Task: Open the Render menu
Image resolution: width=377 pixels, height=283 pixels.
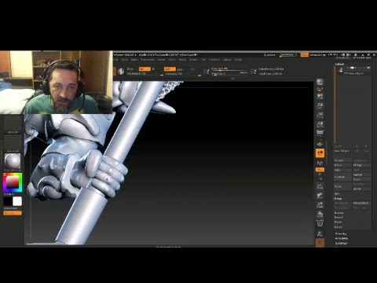Action: pyautogui.click(x=161, y=60)
